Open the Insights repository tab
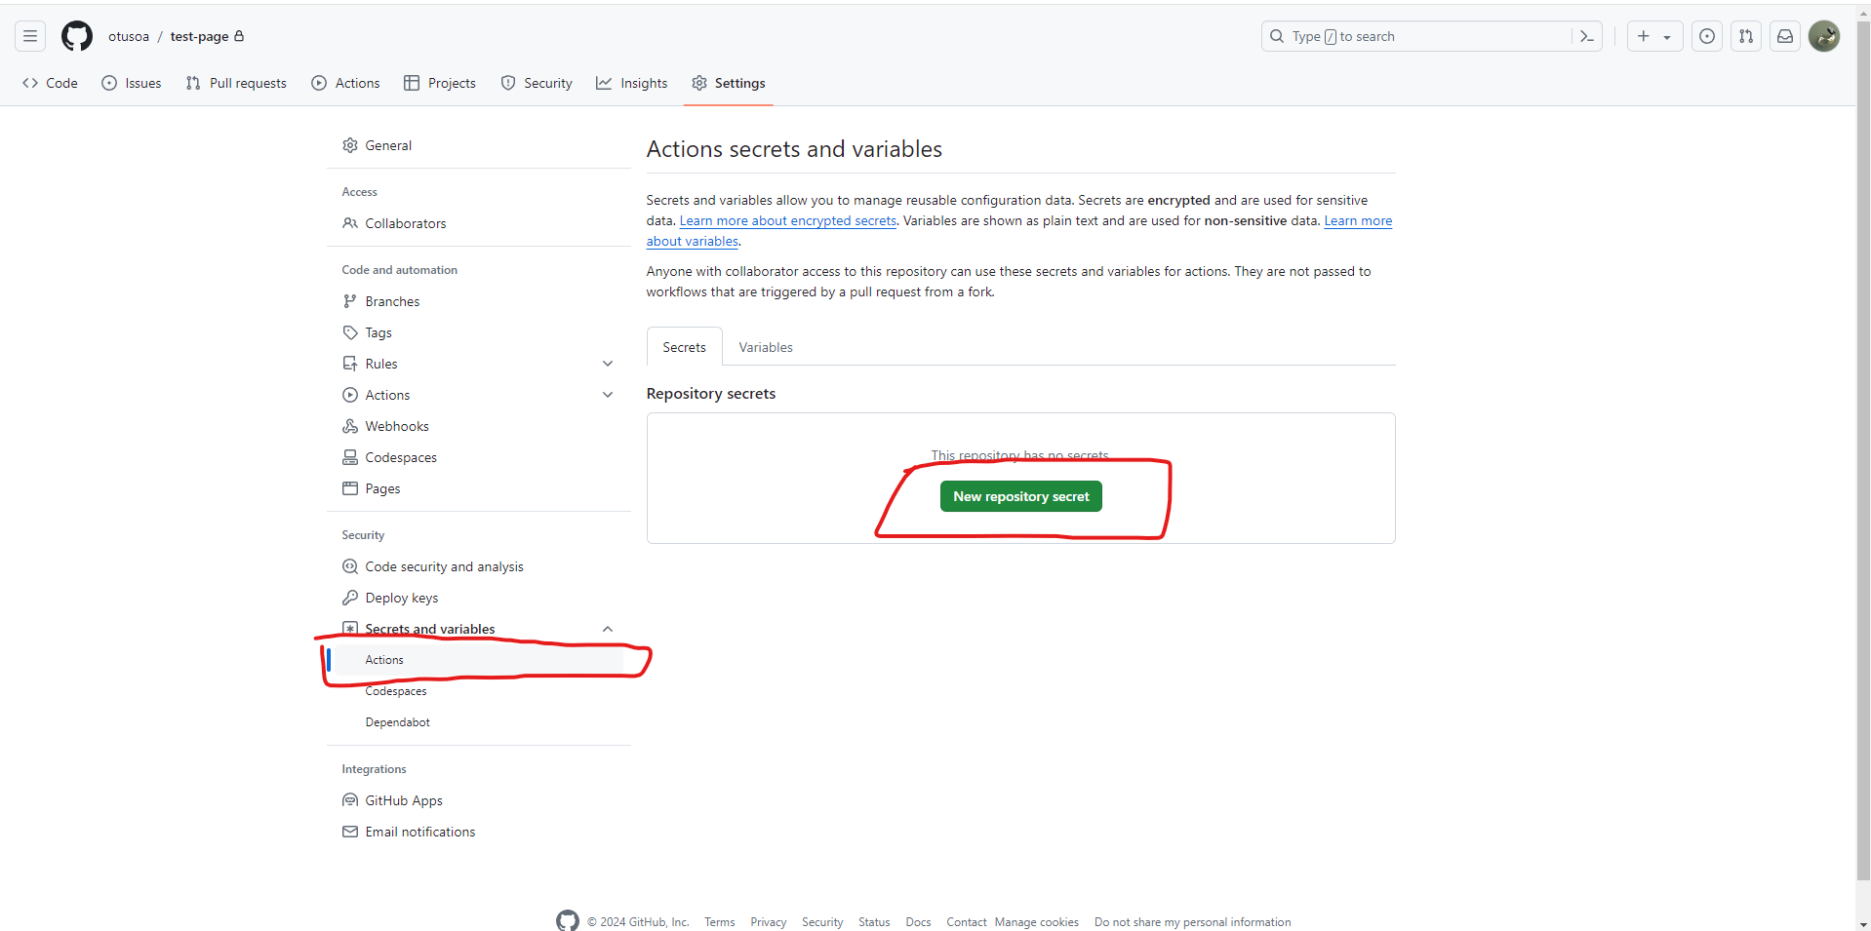 [632, 83]
